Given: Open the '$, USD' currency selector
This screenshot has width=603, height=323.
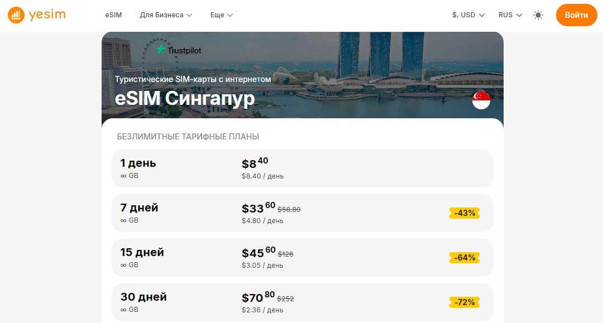Looking at the screenshot, I should (x=466, y=15).
